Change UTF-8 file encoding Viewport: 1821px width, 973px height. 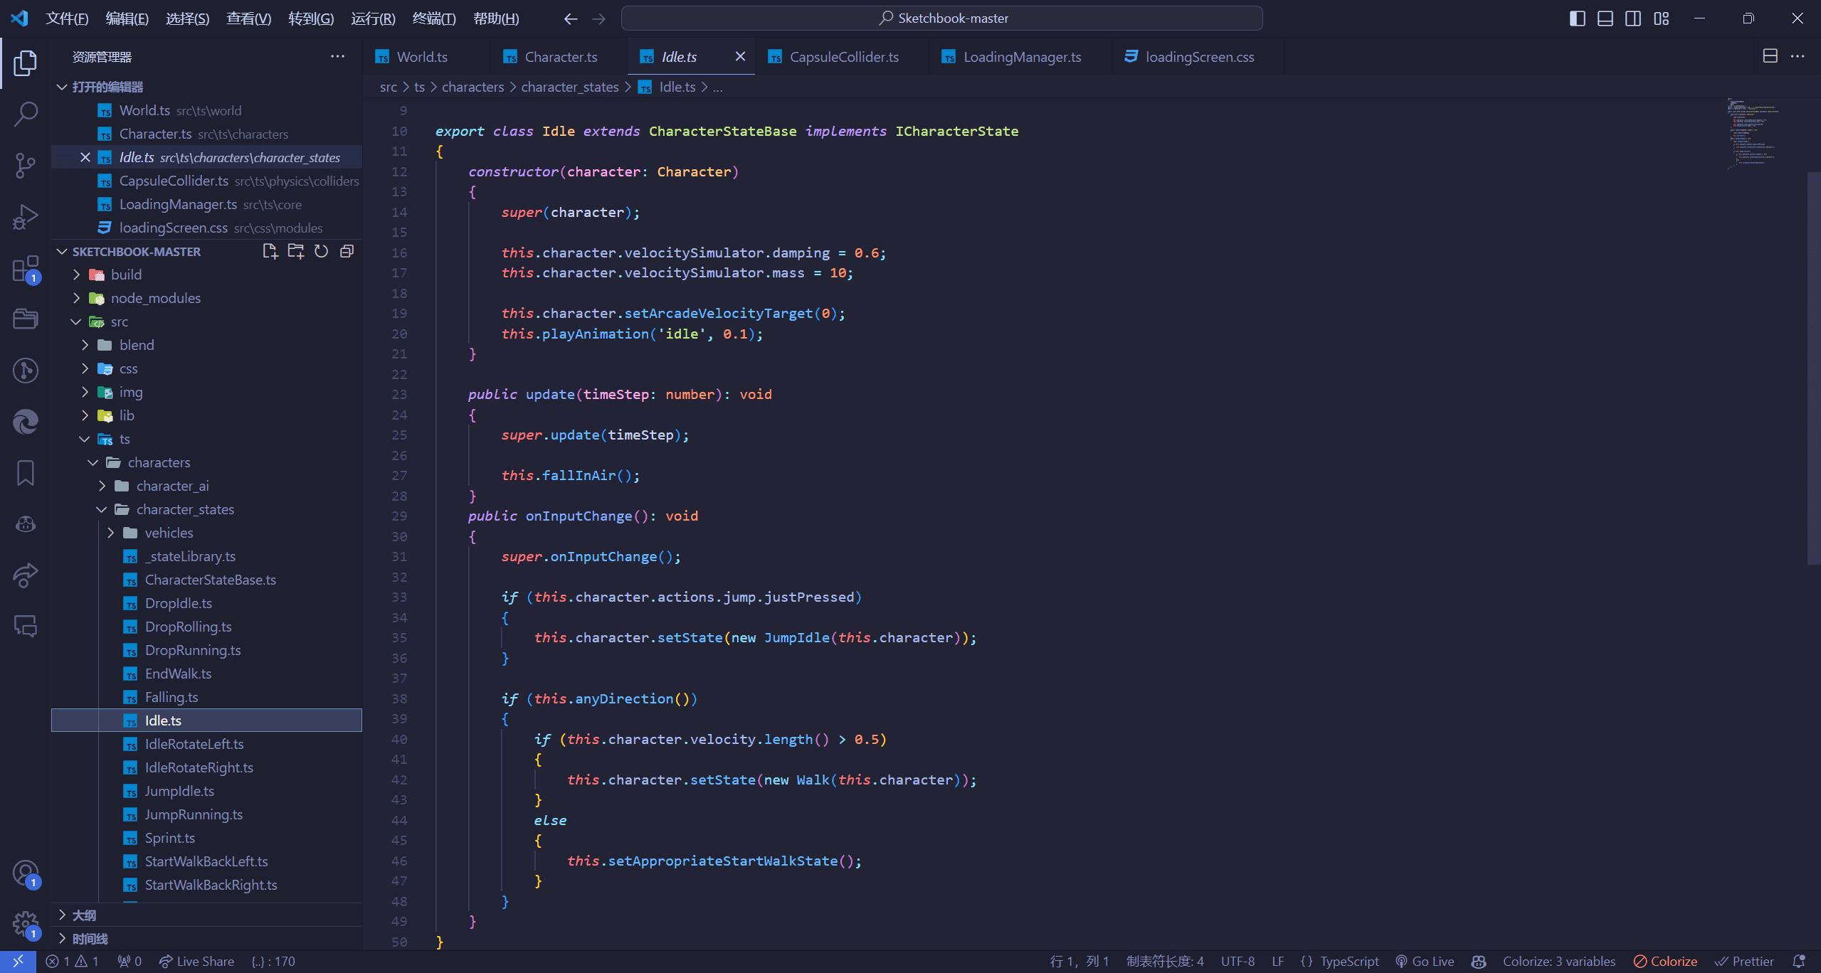coord(1237,961)
